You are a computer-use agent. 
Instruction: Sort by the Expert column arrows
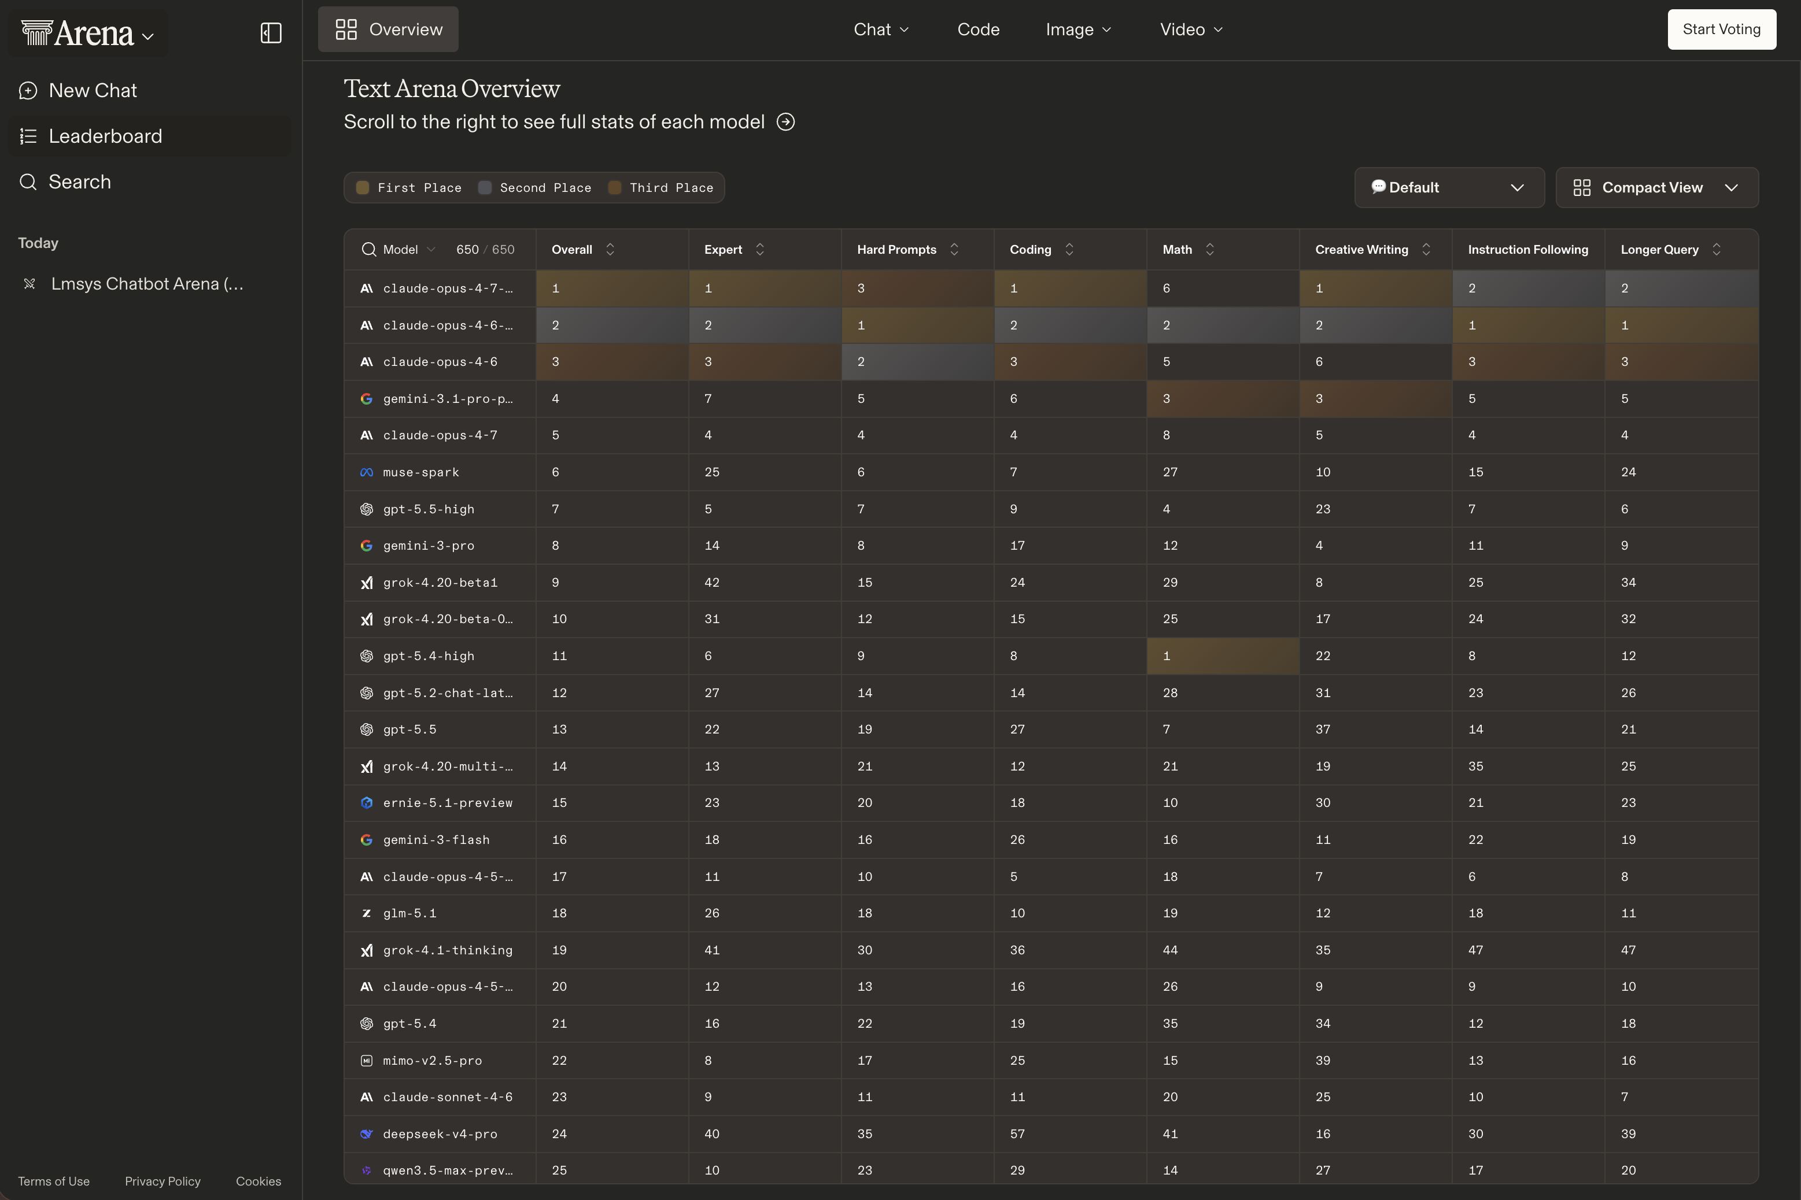759,250
